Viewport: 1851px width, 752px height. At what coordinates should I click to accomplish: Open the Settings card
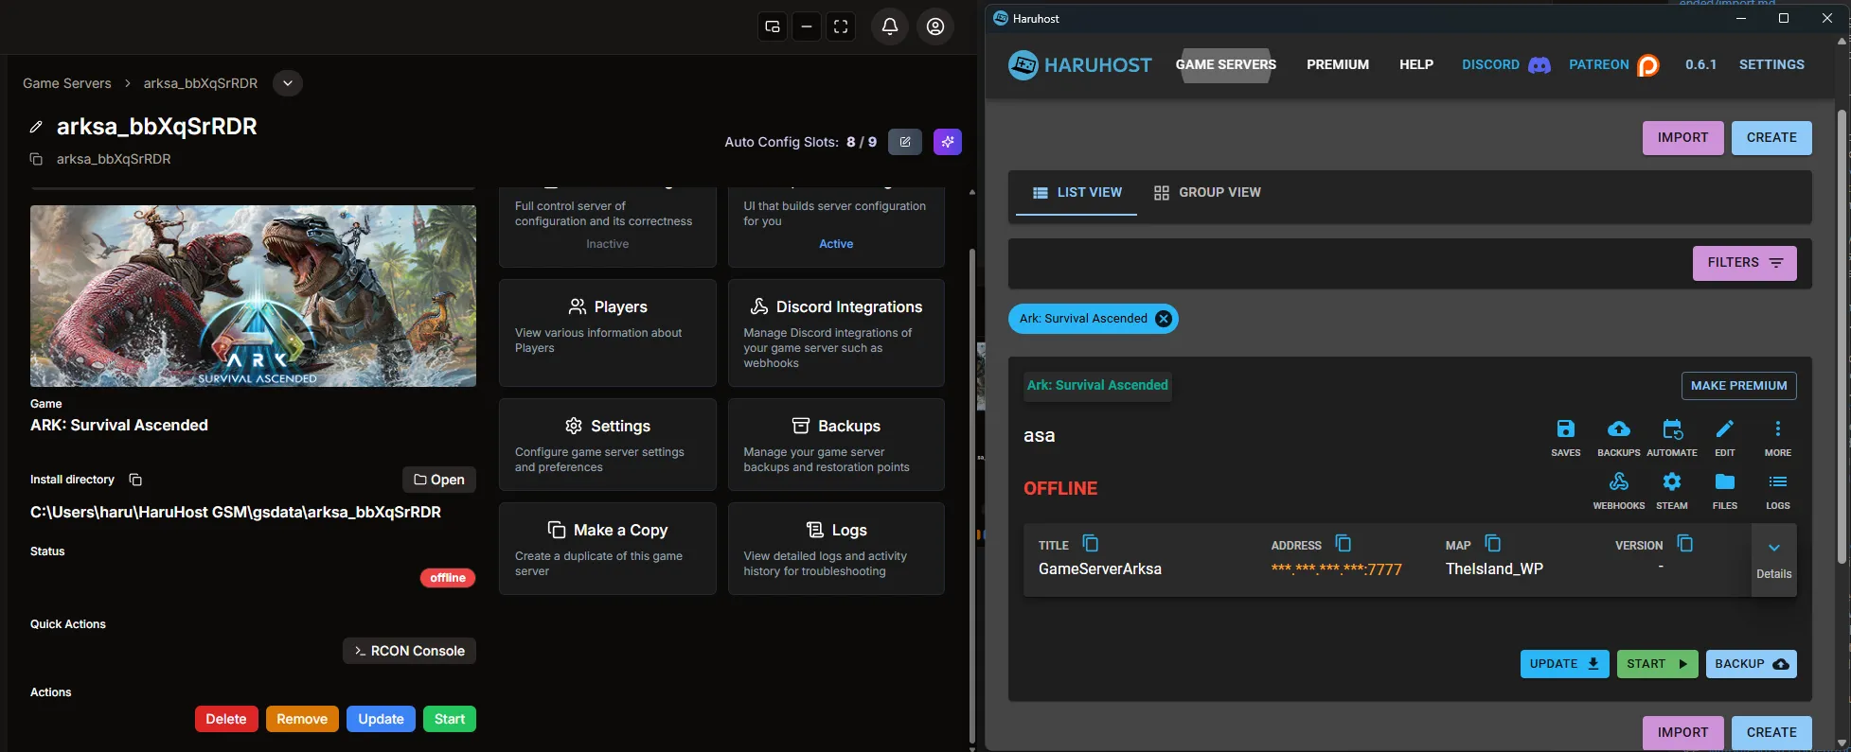tap(607, 445)
